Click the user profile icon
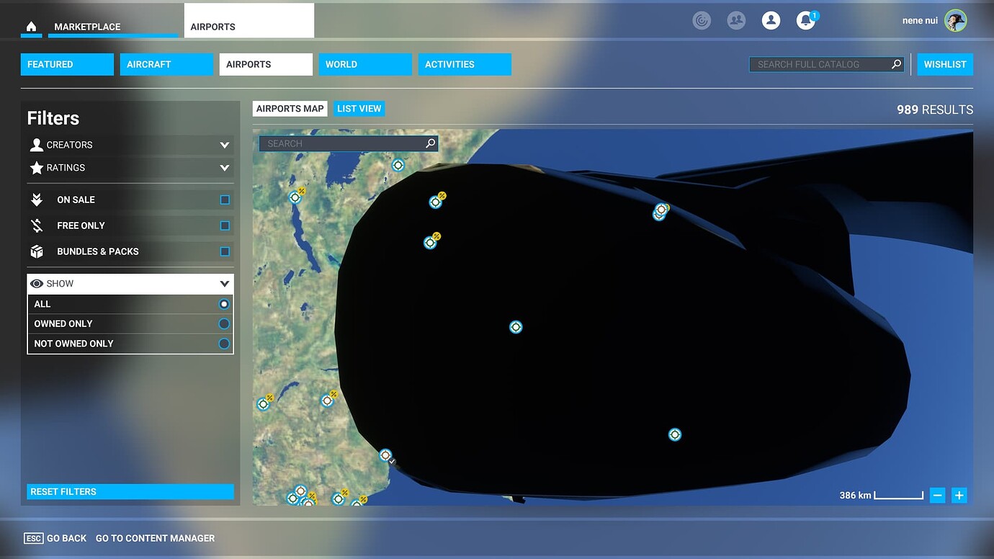 coord(771,20)
